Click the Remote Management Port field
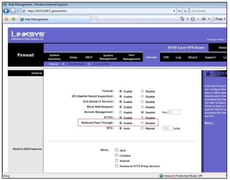 click(174, 112)
